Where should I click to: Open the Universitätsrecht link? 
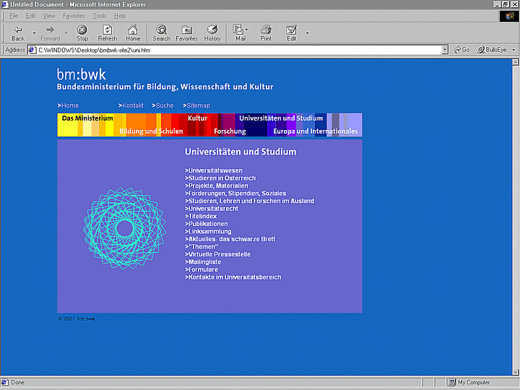coord(212,209)
